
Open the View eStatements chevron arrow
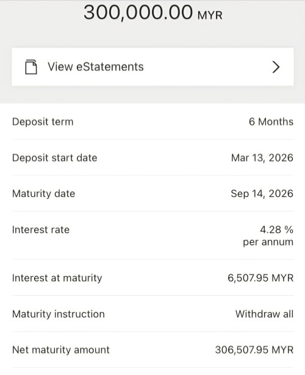pyautogui.click(x=276, y=67)
